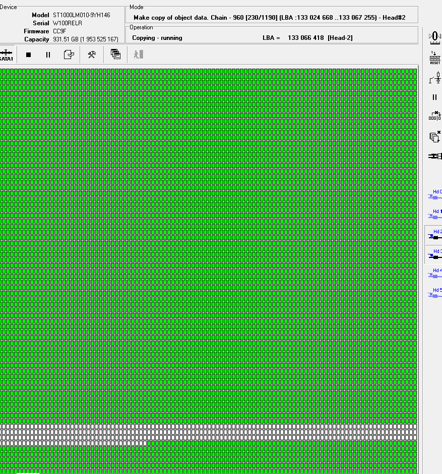This screenshot has width=442, height=474.
Task: Click the skip sectors jump icon
Action: 435,116
